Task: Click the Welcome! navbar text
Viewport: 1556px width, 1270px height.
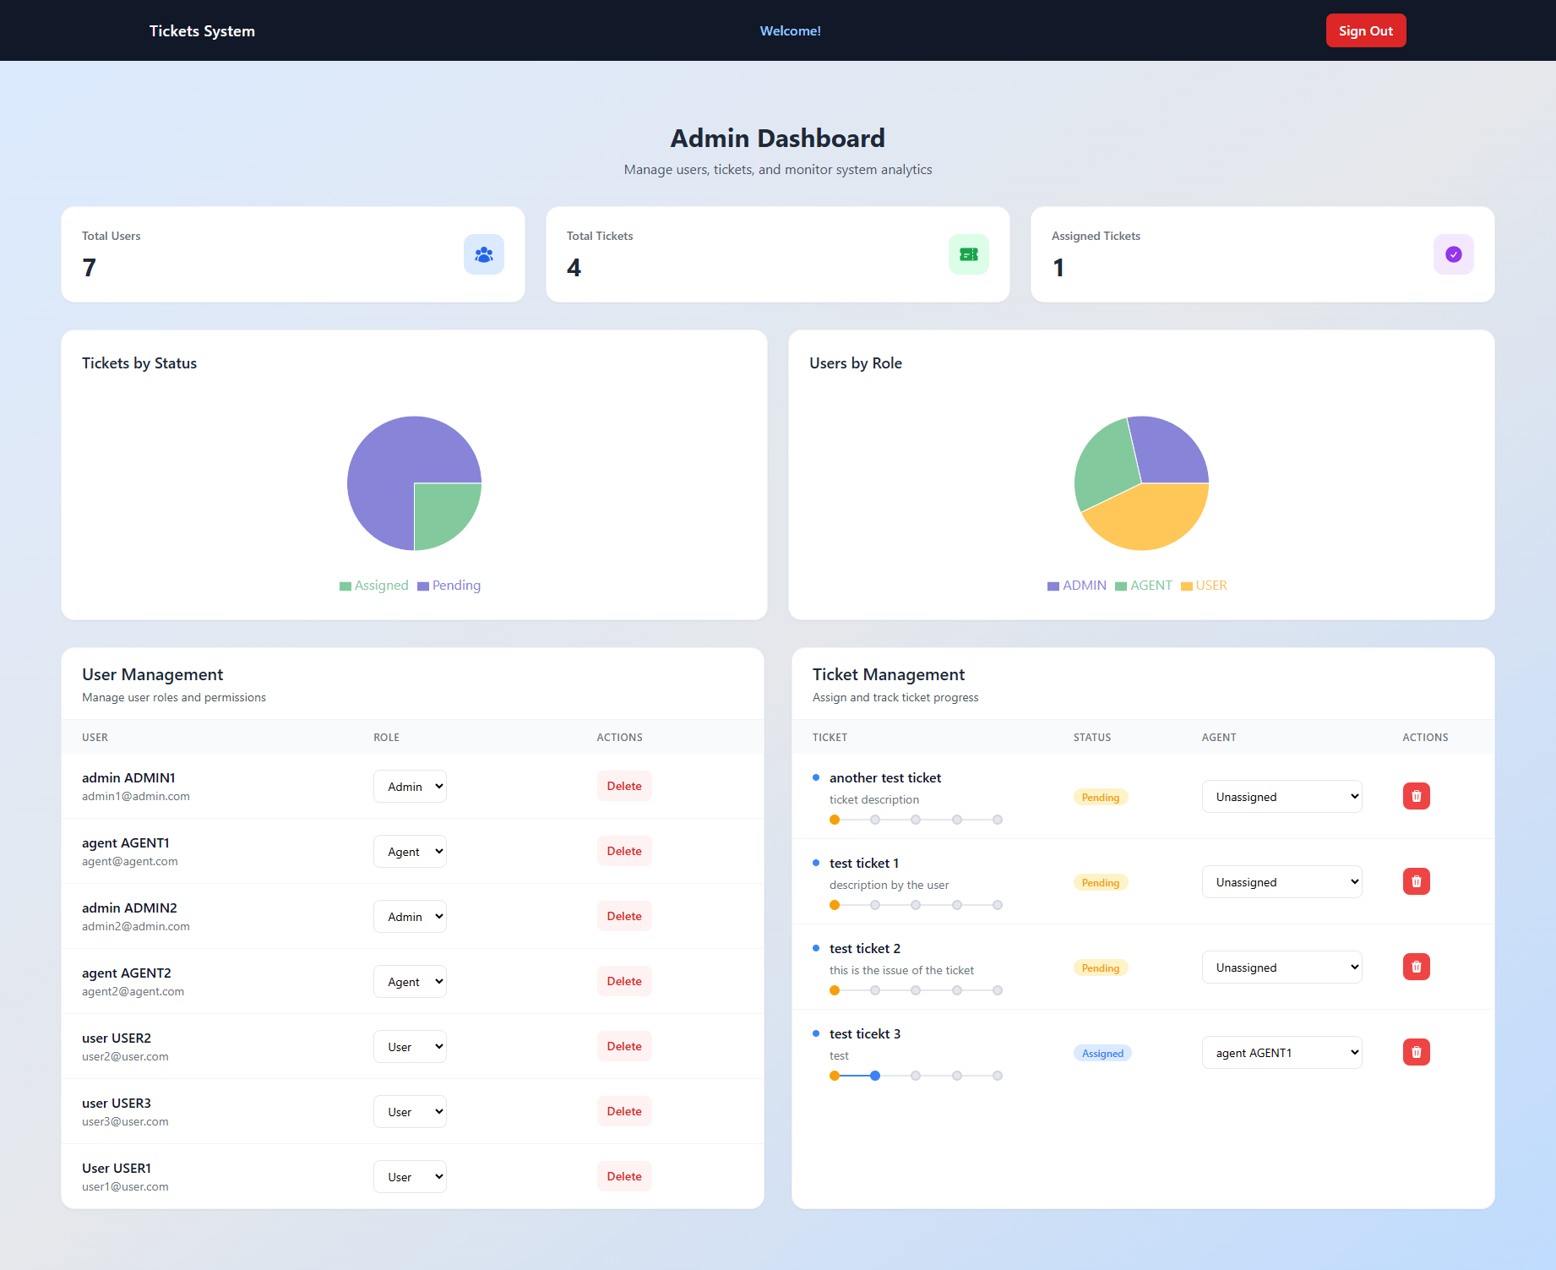Action: (x=790, y=31)
